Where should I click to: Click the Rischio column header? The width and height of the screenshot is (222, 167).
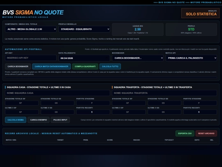pos(136,140)
